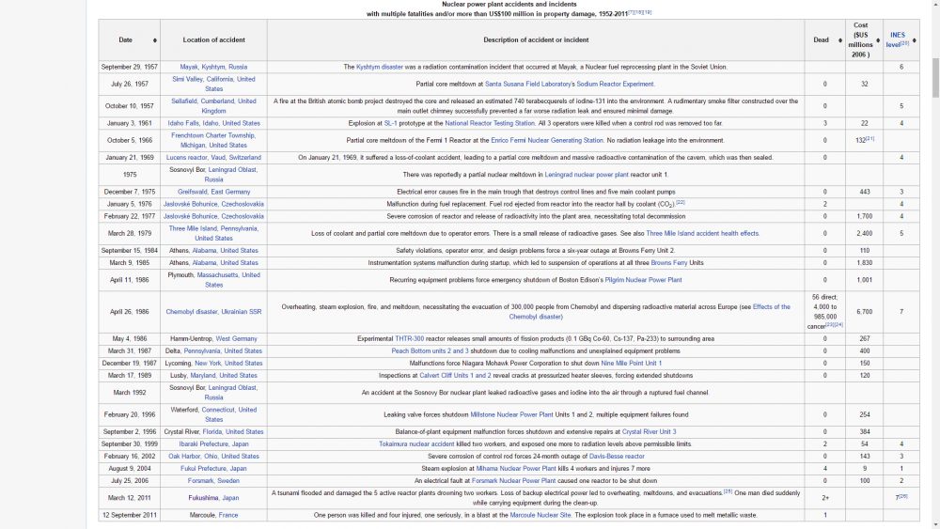The image size is (940, 529).
Task: Open Crystal River Unit 3 link
Action: tap(649, 432)
